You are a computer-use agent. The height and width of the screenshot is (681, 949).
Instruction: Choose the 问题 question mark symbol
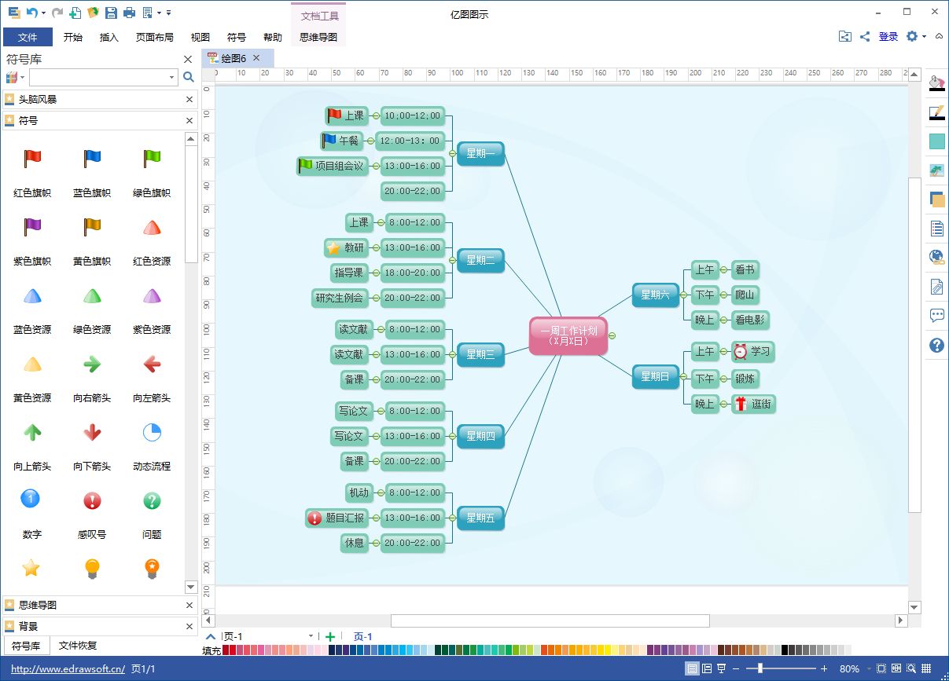[x=152, y=500]
